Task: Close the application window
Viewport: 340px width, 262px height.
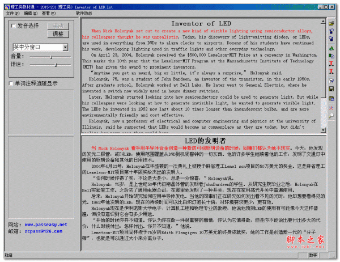Action: coord(332,7)
